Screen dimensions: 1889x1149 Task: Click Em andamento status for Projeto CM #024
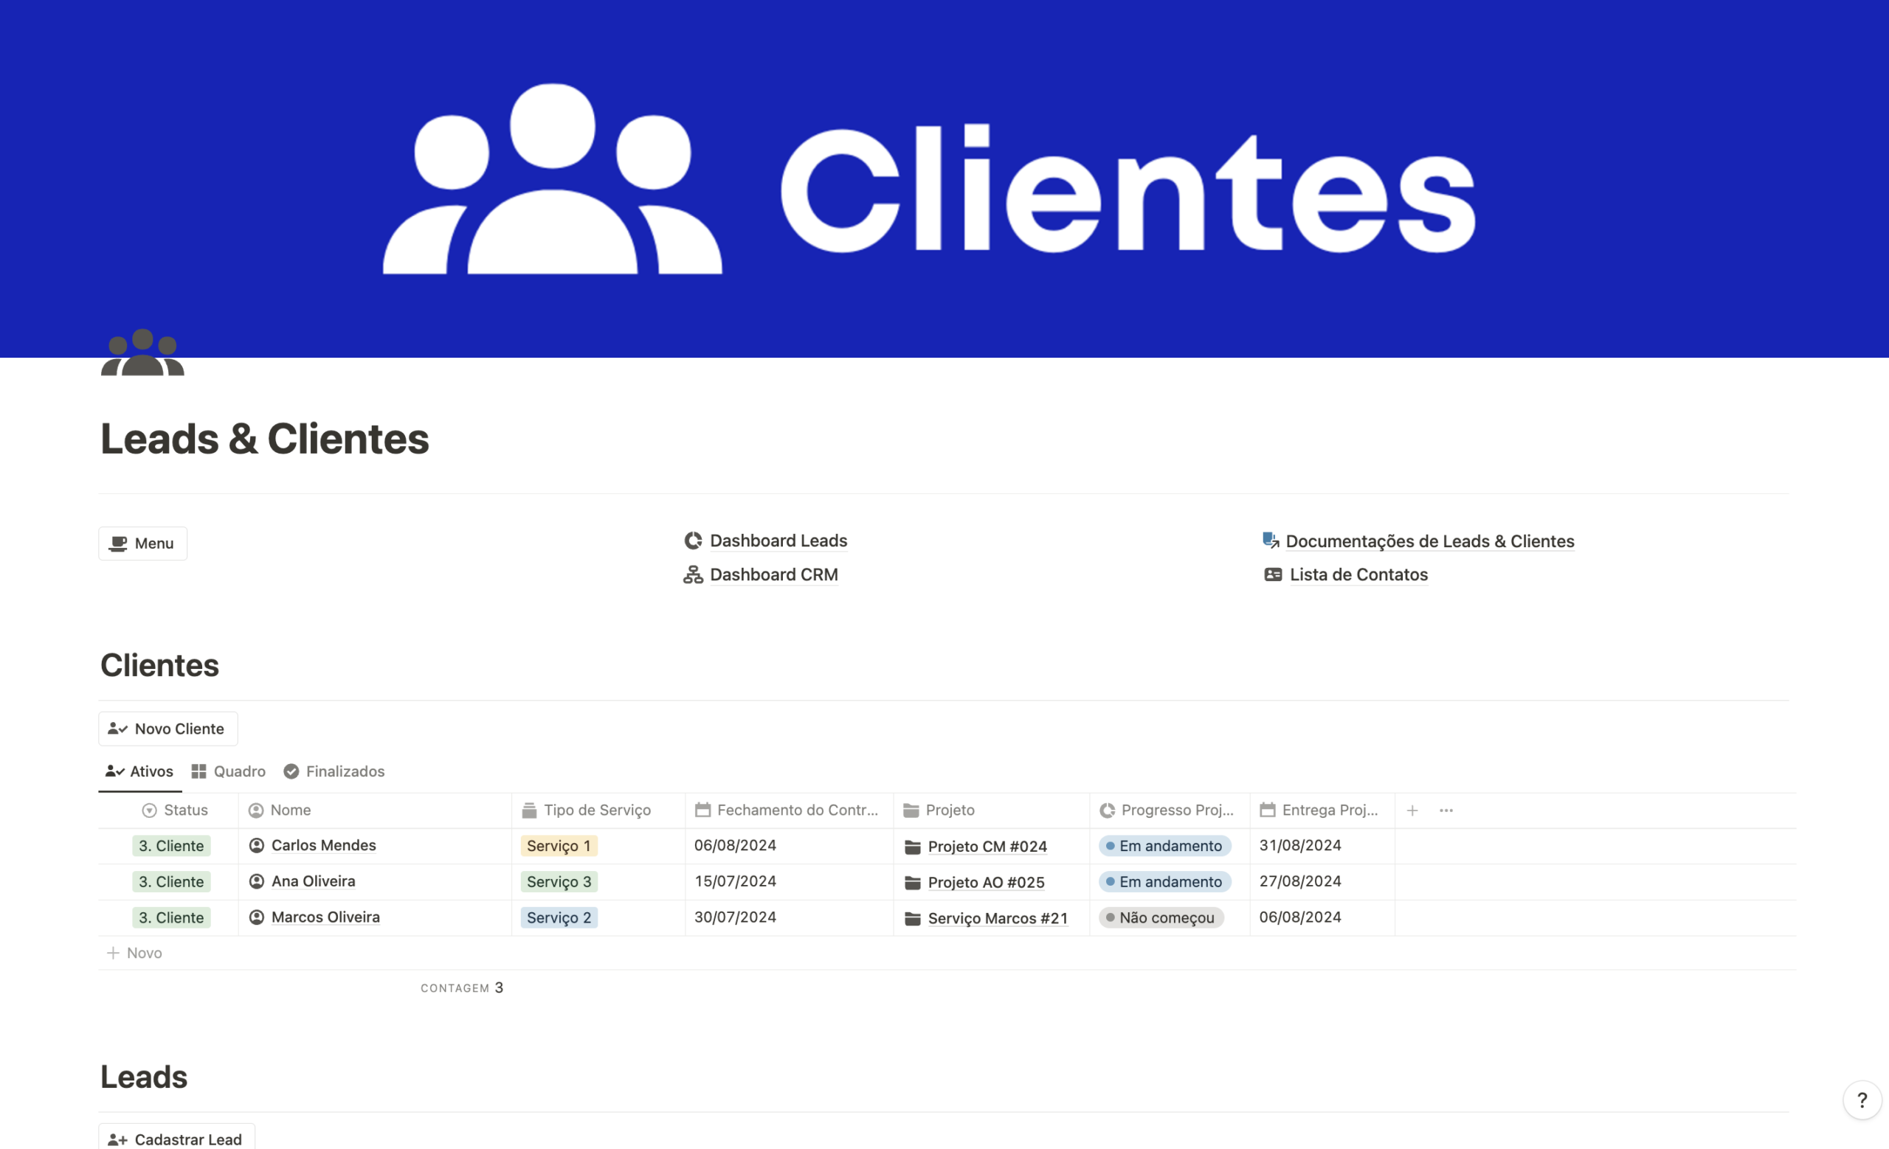pyautogui.click(x=1164, y=846)
